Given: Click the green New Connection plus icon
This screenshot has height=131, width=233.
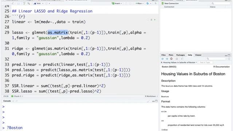Looking at the screenshot, I should 163,3.
